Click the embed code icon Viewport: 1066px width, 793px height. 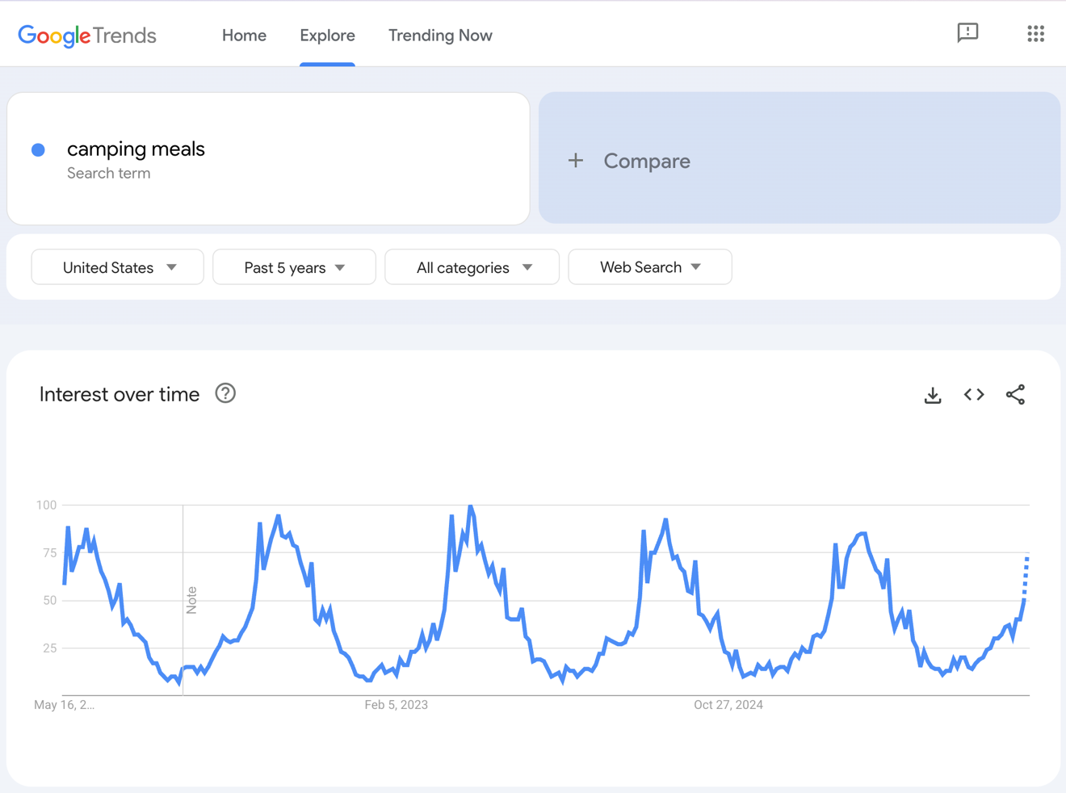pyautogui.click(x=974, y=395)
